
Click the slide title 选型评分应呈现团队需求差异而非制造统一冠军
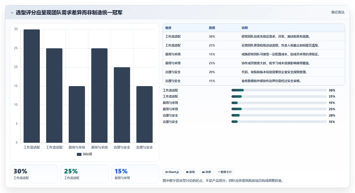[x=69, y=12]
